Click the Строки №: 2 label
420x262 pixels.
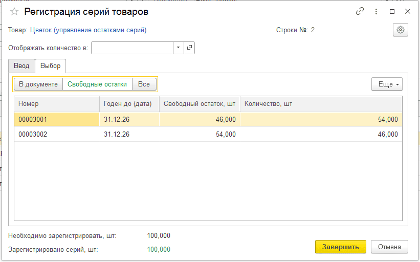[x=295, y=30]
